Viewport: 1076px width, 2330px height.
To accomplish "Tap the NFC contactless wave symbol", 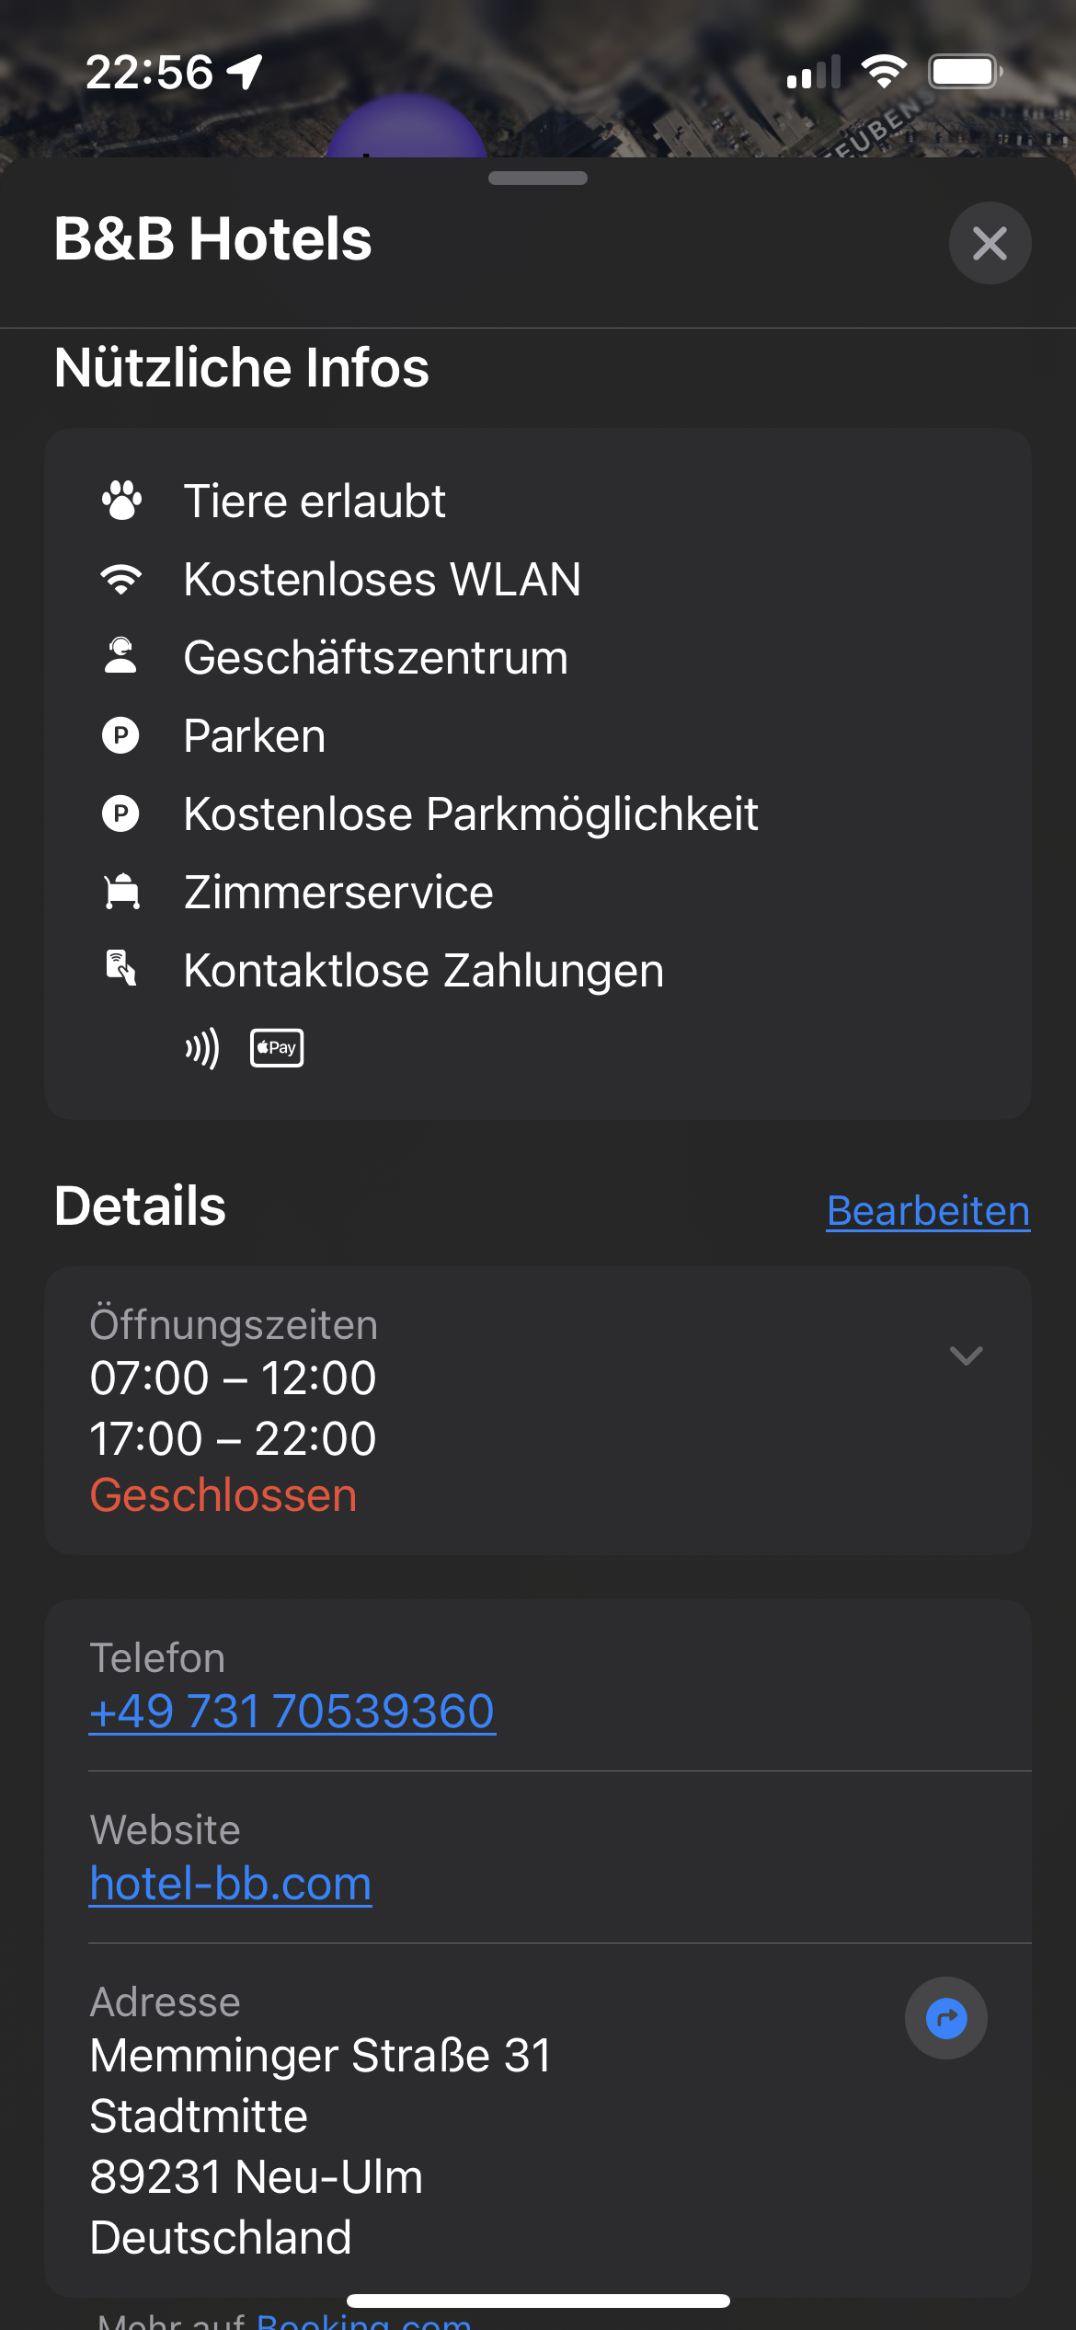I will pyautogui.click(x=202, y=1048).
